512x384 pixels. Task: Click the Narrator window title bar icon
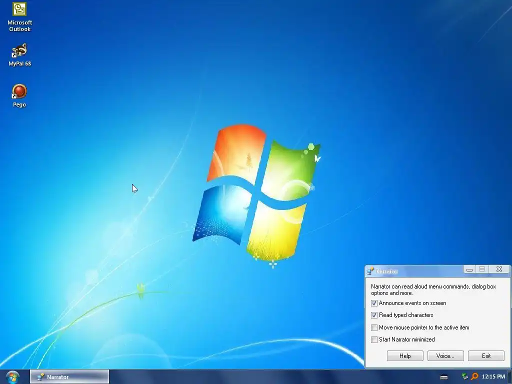370,271
